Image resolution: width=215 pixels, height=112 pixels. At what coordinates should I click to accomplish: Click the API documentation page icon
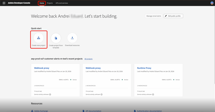pos(83,111)
